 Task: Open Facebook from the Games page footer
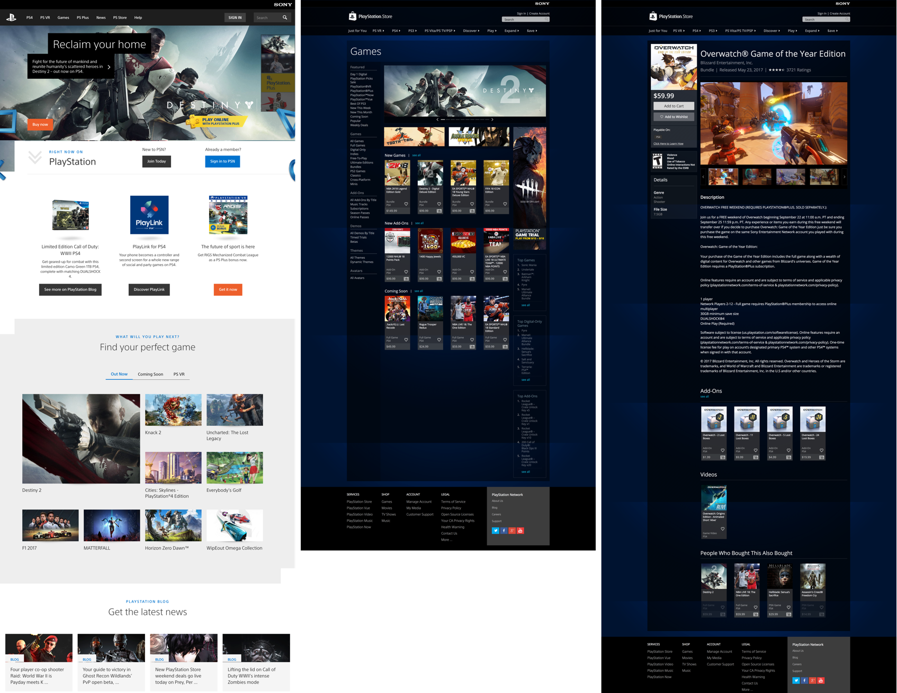click(504, 531)
